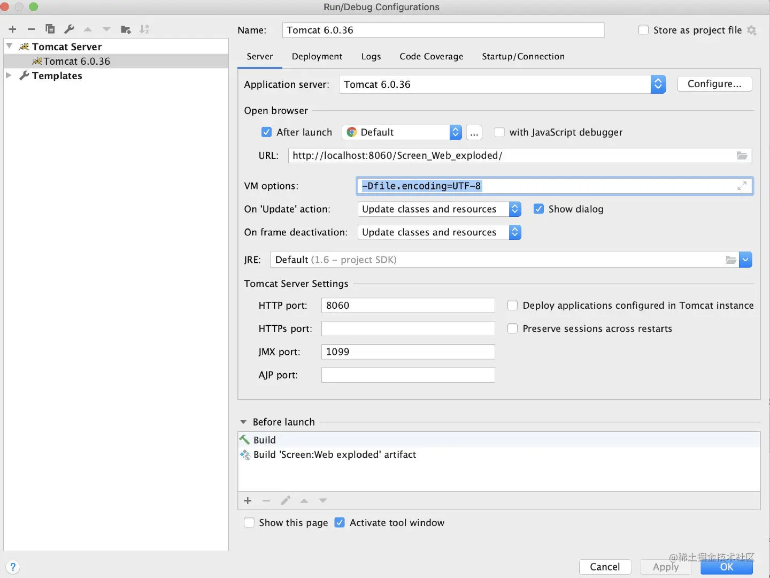Screen dimensions: 770x578
Task: Open the On 'Update' action dropdown
Action: (515, 209)
